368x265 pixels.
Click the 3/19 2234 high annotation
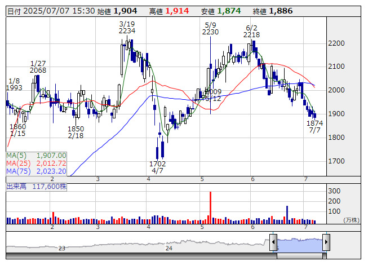[x=127, y=28]
